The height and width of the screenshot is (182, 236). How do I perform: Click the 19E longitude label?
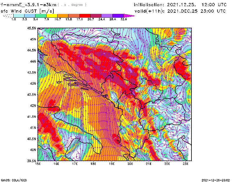click(x=112, y=164)
